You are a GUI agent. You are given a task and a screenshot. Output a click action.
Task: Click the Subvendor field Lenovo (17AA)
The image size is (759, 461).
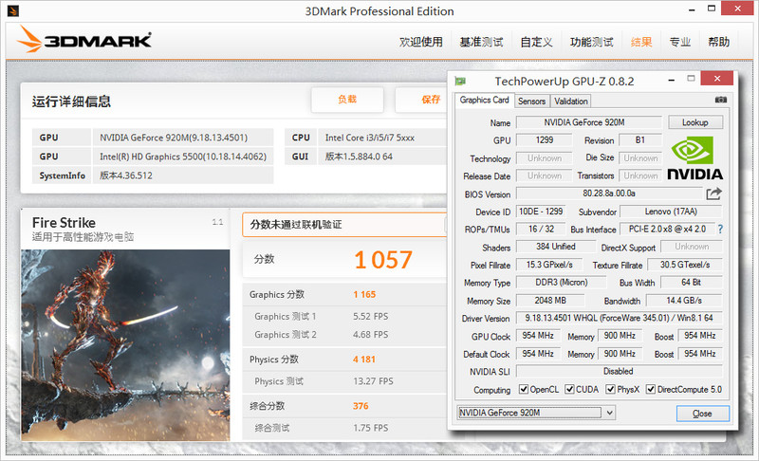point(671,212)
